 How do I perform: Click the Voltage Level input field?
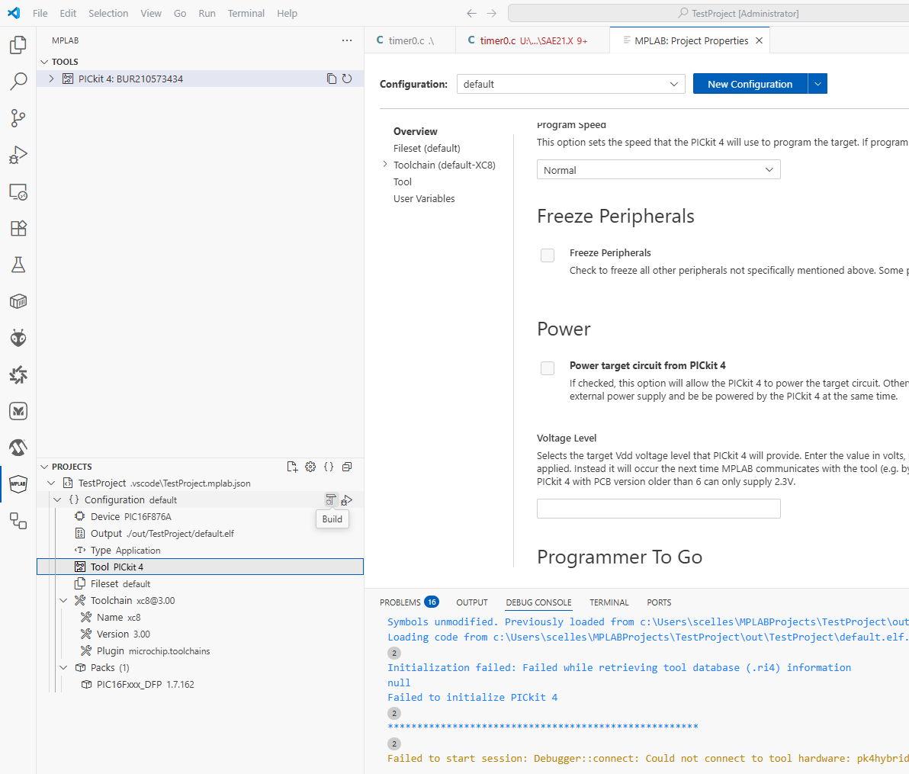click(x=658, y=509)
